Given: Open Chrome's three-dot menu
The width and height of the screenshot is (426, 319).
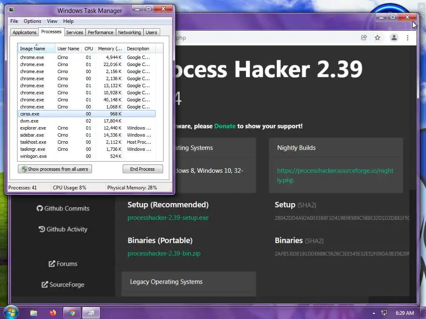Looking at the screenshot, I should [408, 38].
